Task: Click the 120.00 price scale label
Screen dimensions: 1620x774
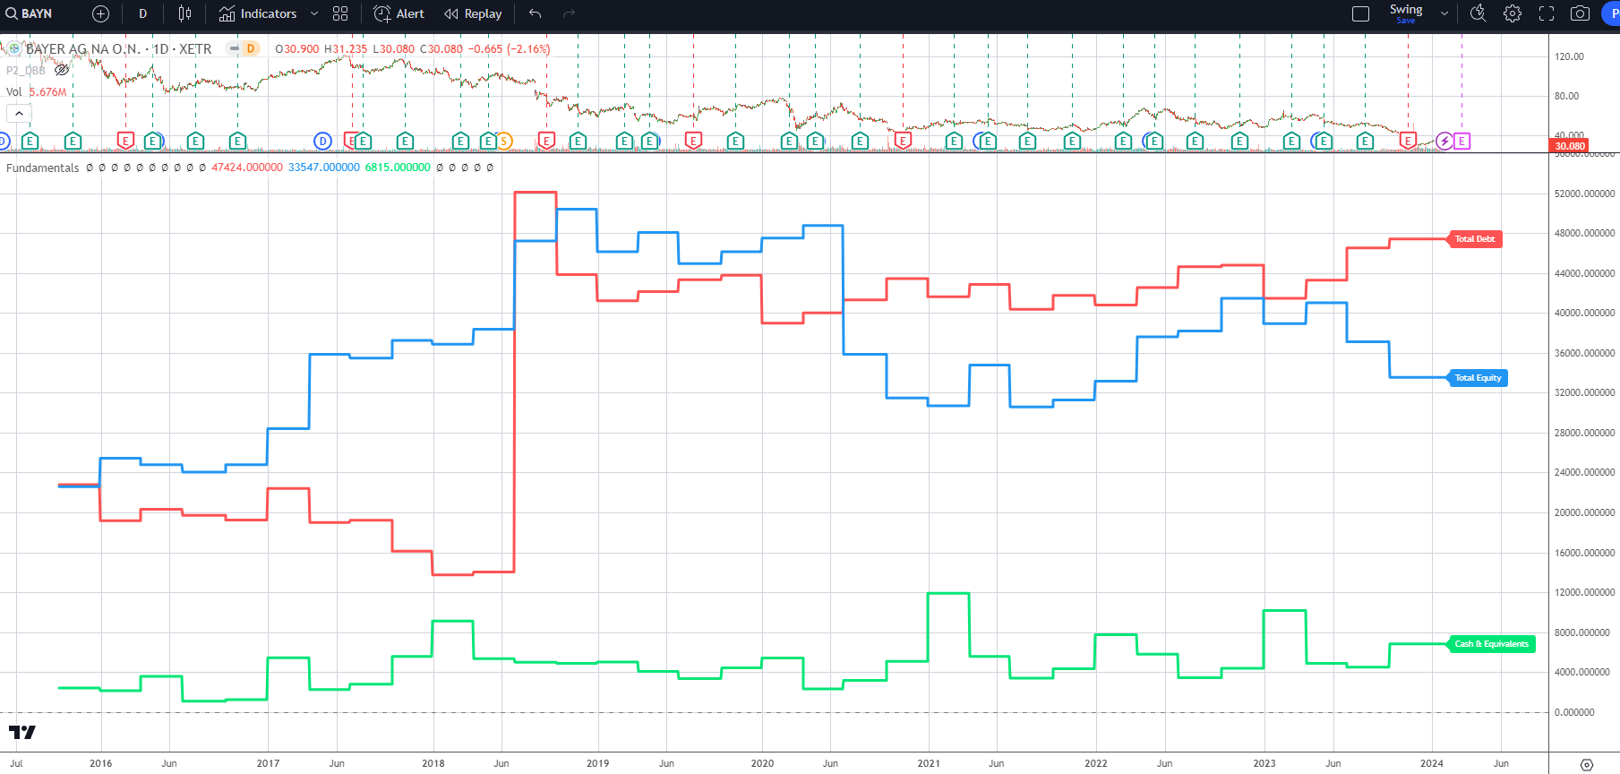Action: [x=1569, y=56]
